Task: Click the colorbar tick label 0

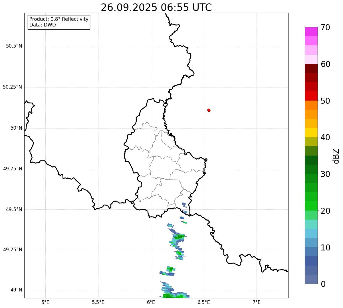Action: (x=323, y=284)
